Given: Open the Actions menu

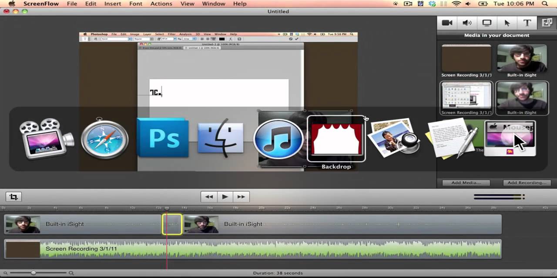Looking at the screenshot, I should click(x=161, y=3).
